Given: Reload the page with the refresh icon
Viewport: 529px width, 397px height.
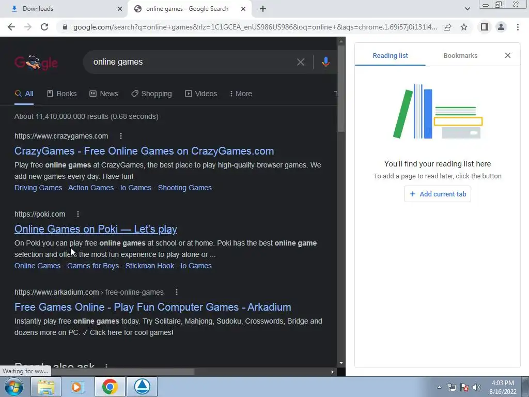Looking at the screenshot, I should [x=44, y=27].
